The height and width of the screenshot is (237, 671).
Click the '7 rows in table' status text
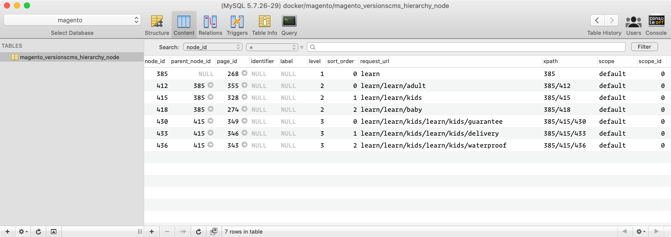243,232
